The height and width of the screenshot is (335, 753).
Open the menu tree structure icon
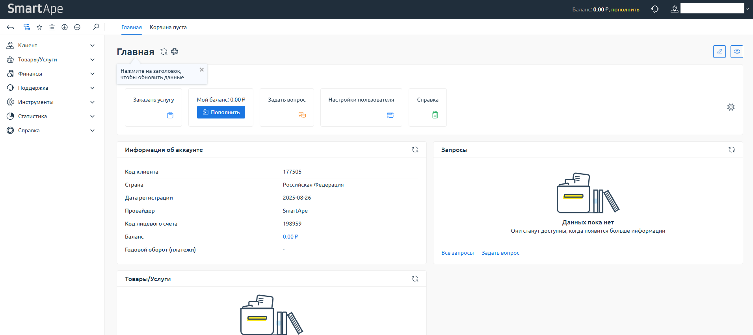point(27,27)
